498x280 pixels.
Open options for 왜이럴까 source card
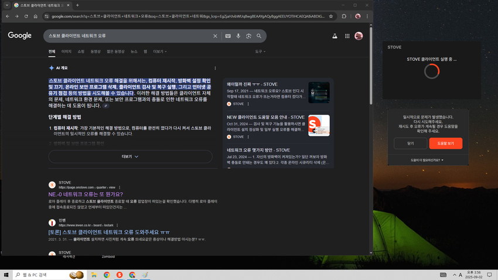(248, 104)
